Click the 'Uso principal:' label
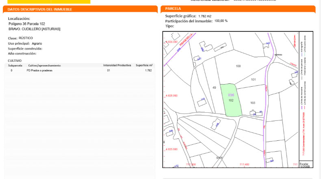 [x=19, y=44]
